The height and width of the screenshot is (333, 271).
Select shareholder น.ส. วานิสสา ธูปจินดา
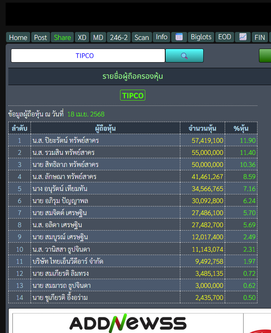coord(61,249)
